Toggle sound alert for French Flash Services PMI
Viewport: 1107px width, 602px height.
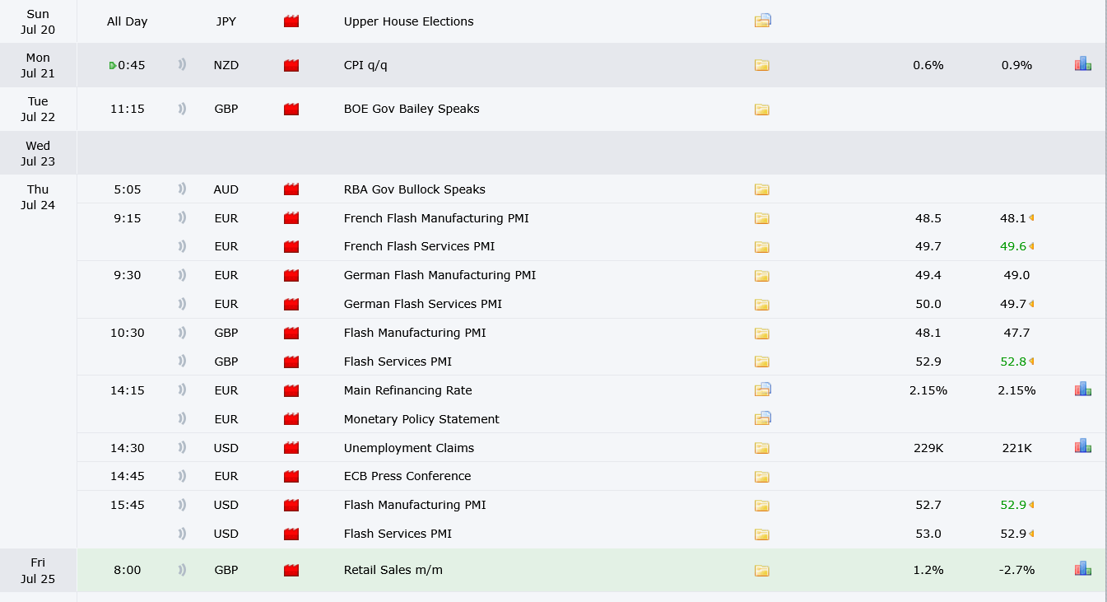click(182, 246)
